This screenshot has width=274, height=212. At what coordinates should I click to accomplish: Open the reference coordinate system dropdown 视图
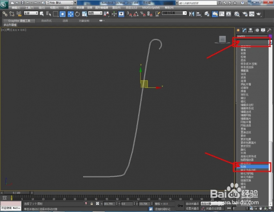point(95,13)
